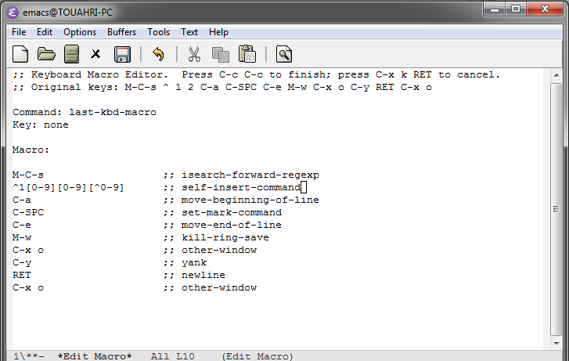Open a file with the folder icon
The image size is (569, 361).
coord(46,55)
